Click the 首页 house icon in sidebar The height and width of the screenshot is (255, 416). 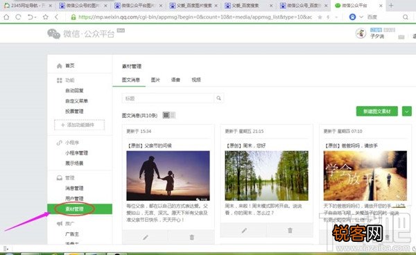pyautogui.click(x=59, y=66)
